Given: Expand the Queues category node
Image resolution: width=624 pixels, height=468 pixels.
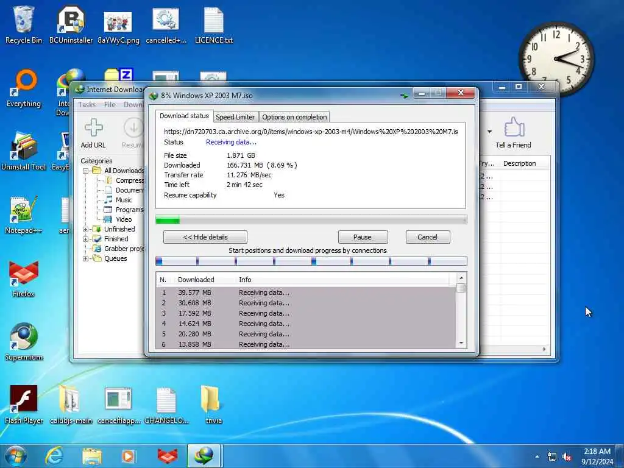Looking at the screenshot, I should (x=85, y=258).
